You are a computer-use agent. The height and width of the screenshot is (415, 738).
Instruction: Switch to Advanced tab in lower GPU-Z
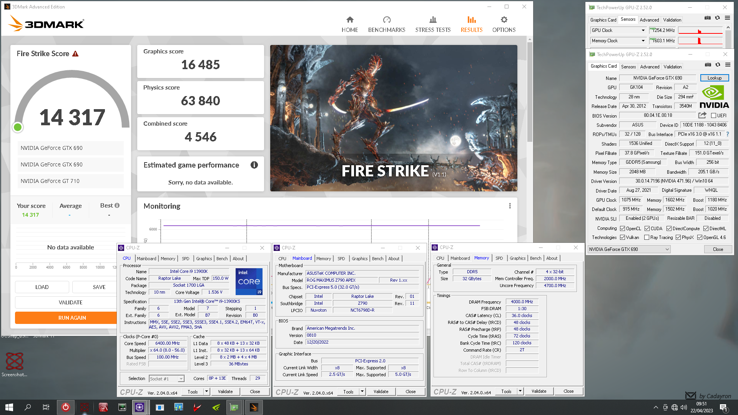pyautogui.click(x=650, y=67)
